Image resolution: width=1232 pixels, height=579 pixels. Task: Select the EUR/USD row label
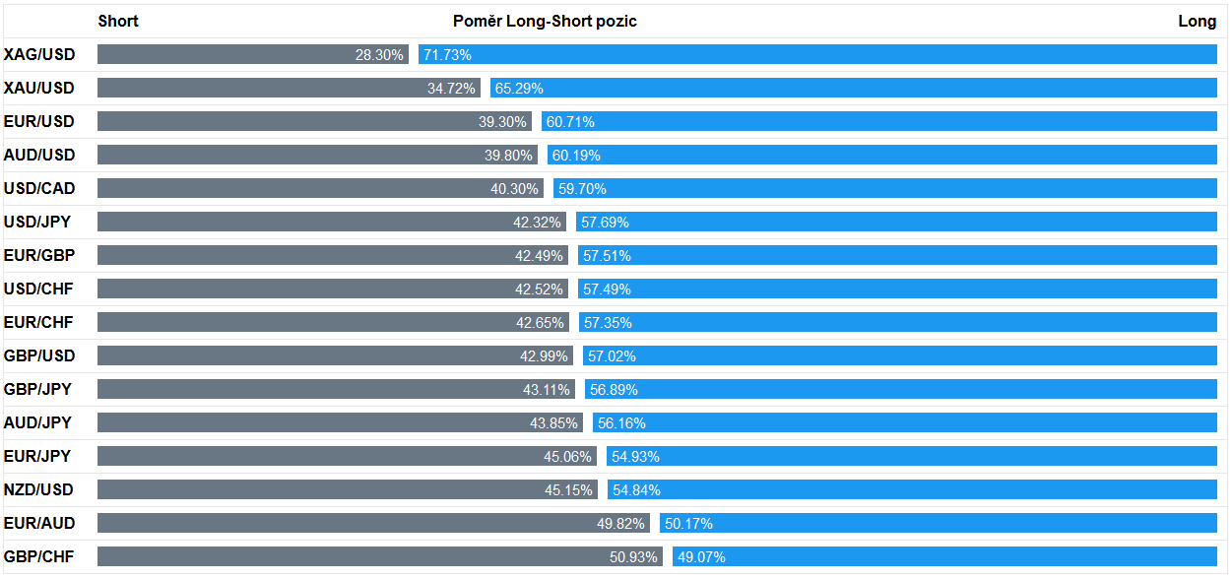tap(39, 122)
